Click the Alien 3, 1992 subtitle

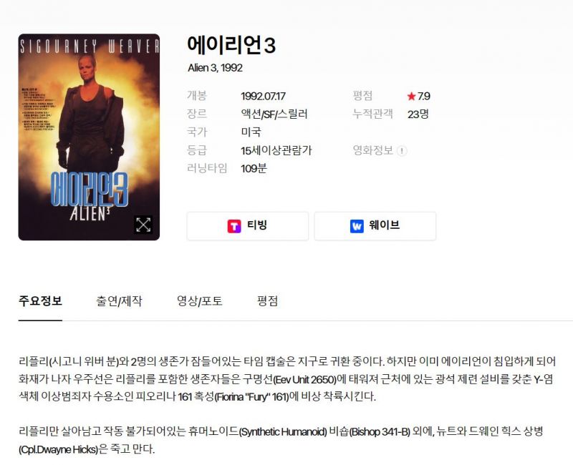(216, 68)
